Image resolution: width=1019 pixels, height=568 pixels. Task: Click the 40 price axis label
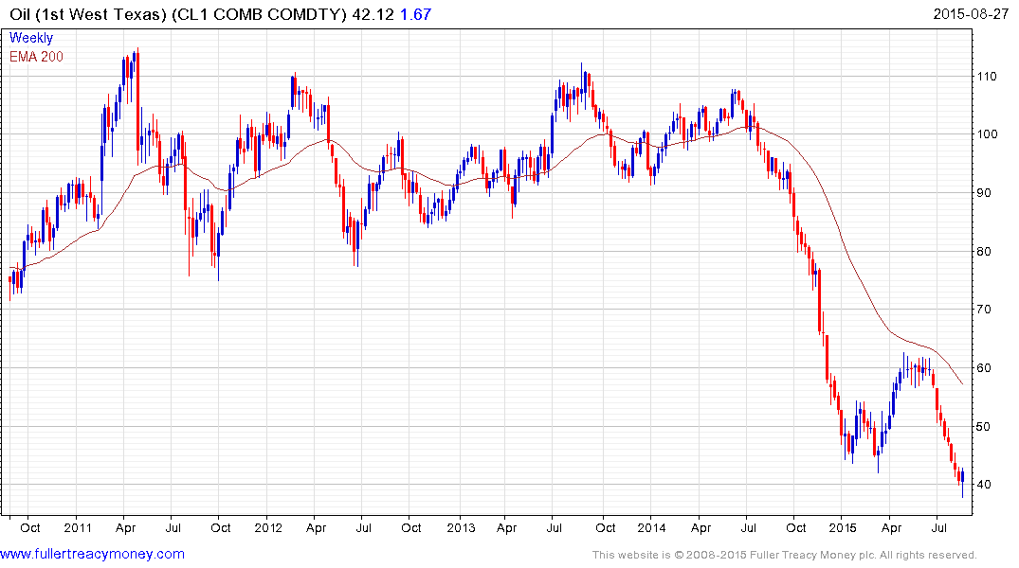click(984, 485)
